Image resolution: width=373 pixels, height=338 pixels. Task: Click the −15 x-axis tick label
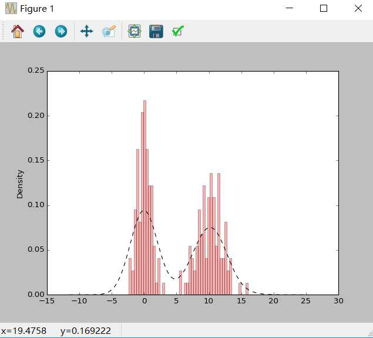coord(46,301)
